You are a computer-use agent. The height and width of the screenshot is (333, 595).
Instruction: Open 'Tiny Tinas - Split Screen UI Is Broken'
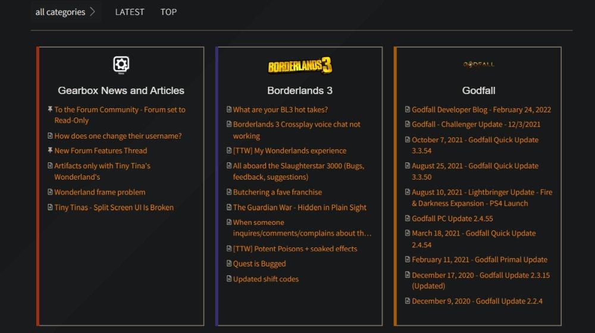pos(114,208)
